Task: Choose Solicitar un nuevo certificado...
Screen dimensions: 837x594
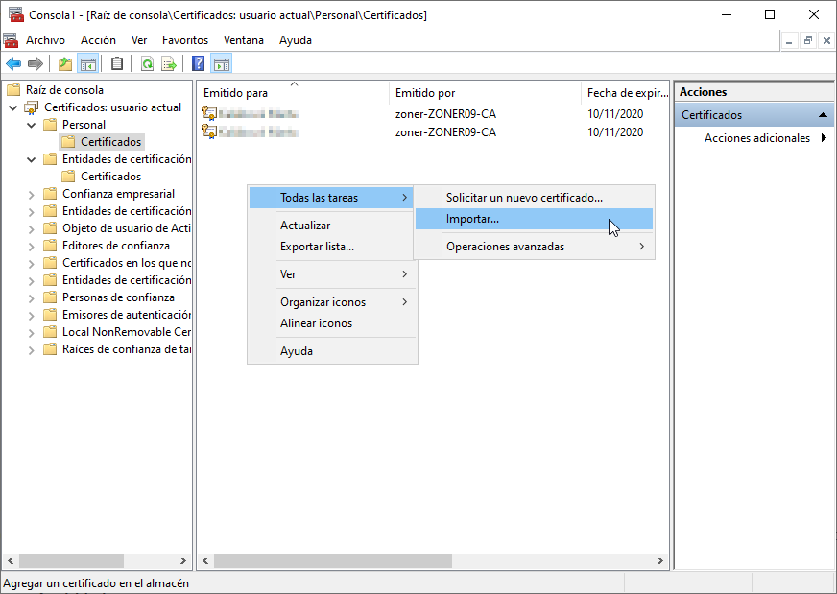Action: (x=534, y=198)
